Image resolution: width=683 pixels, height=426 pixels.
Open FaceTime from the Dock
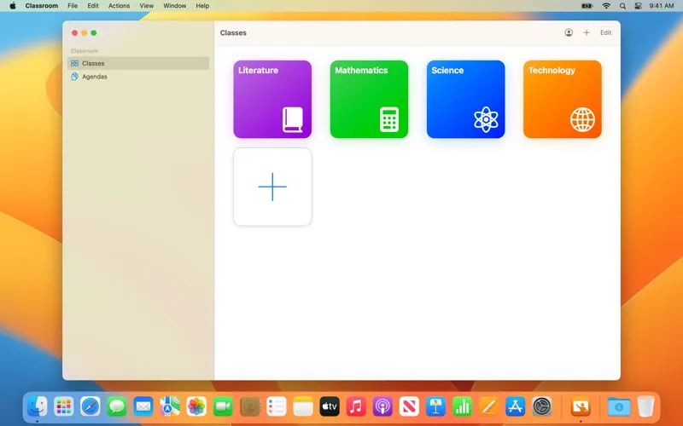pyautogui.click(x=223, y=407)
